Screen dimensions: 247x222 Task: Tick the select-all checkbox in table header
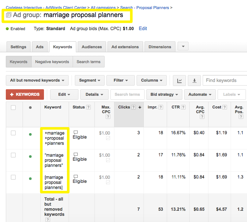coord(13,107)
